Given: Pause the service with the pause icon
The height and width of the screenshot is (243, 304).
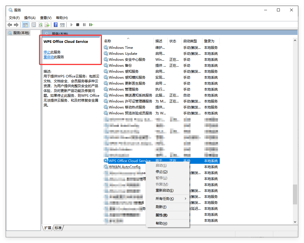Looking at the screenshot, I should [84, 25].
